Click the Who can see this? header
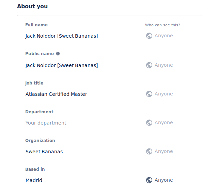The height and width of the screenshot is (194, 203). 162,25
